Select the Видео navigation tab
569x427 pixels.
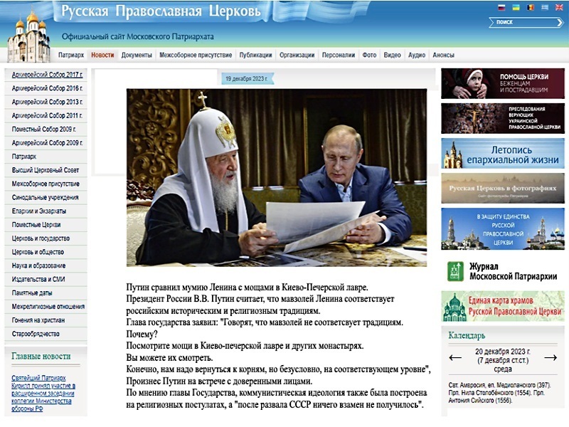pos(392,55)
